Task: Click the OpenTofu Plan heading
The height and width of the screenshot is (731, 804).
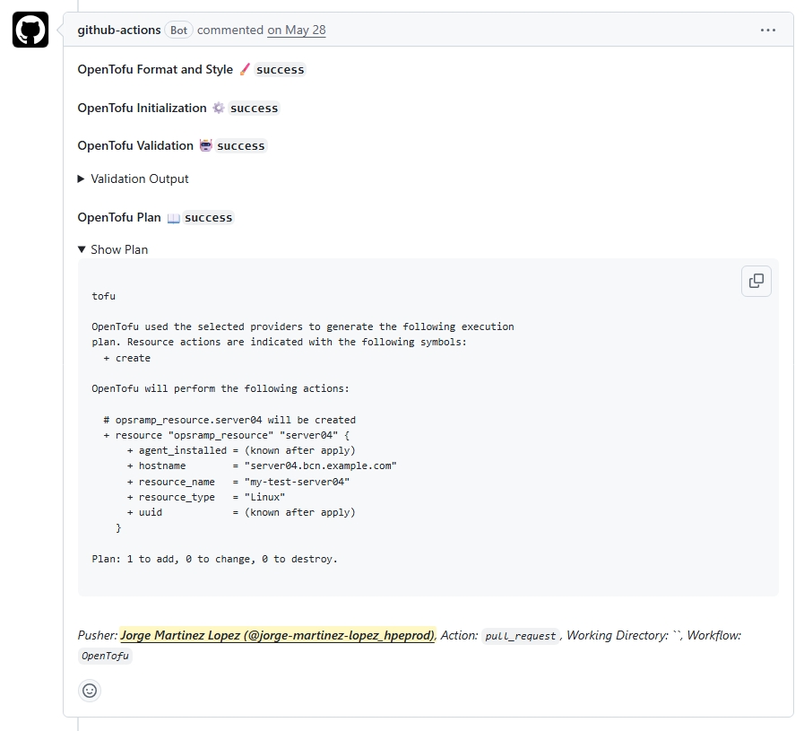Action: (x=119, y=217)
